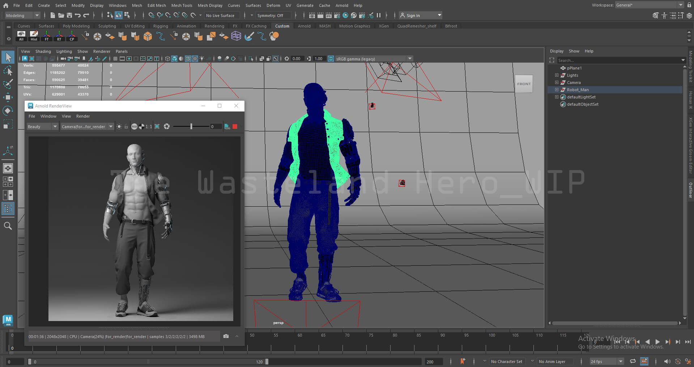Play the animation forwards
694x367 pixels.
tap(657, 342)
